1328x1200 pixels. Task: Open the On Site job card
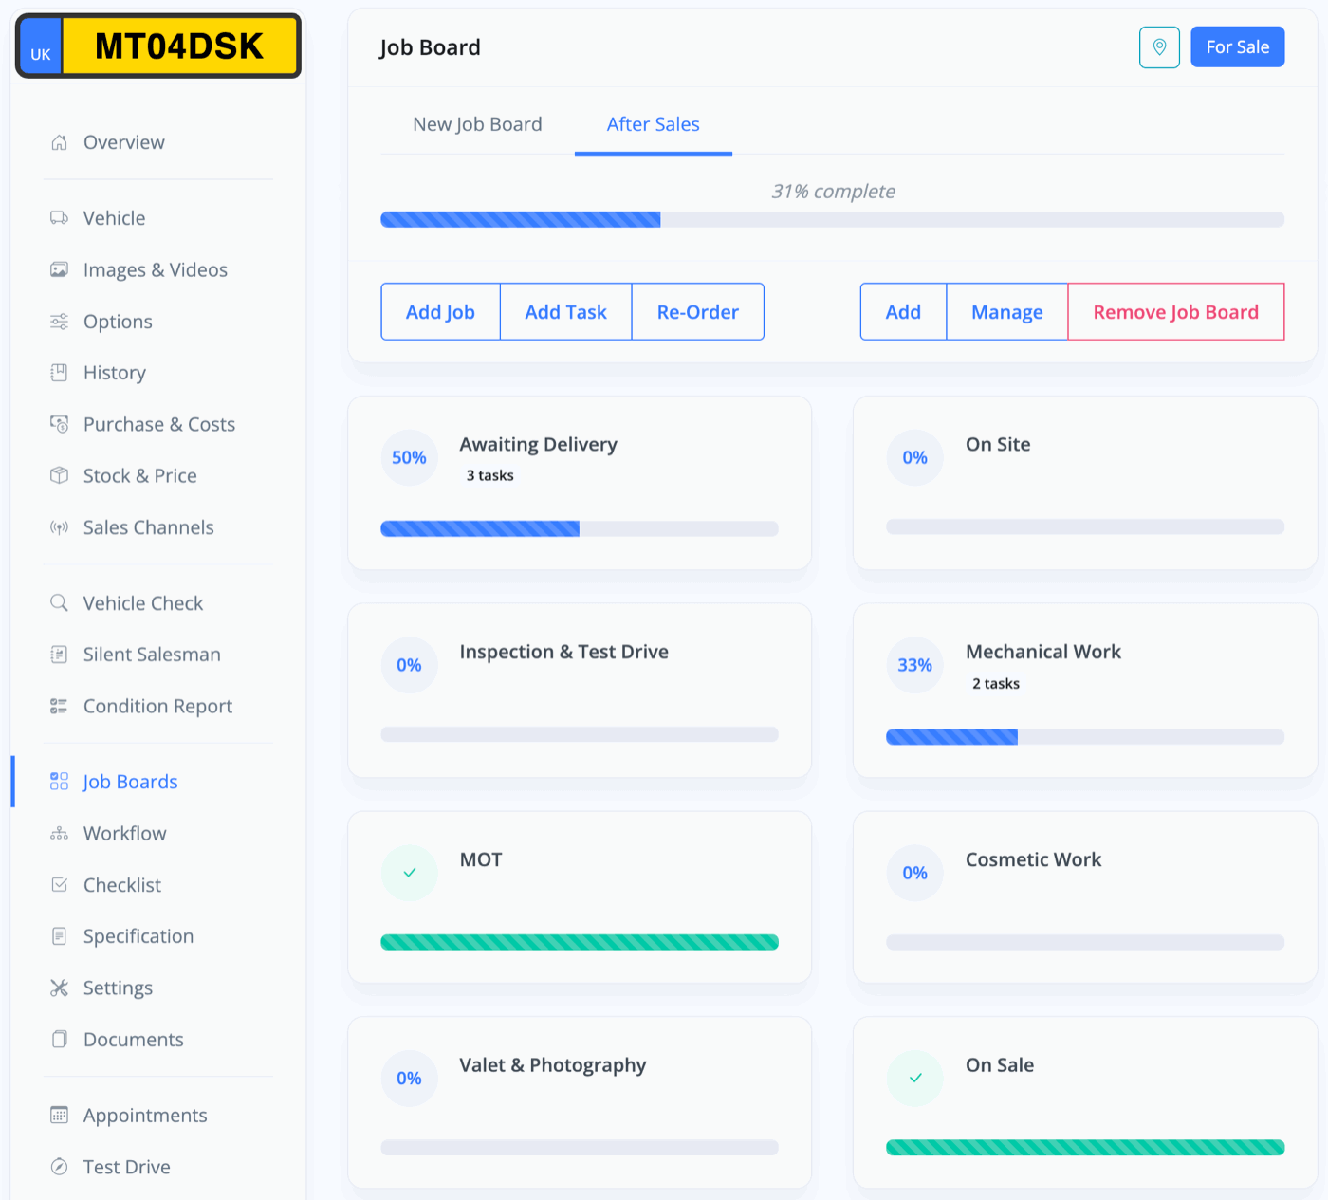click(x=1085, y=483)
